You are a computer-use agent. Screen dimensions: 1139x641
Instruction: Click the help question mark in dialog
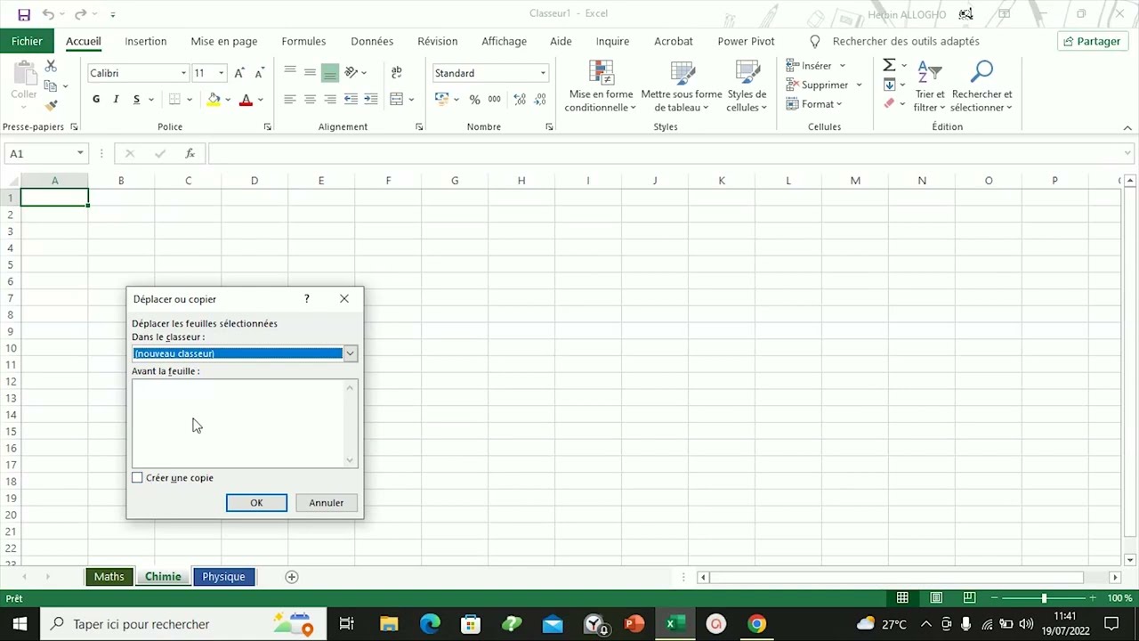307,299
